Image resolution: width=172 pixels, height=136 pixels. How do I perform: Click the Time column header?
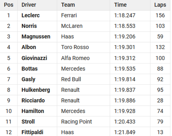tap(120, 5)
